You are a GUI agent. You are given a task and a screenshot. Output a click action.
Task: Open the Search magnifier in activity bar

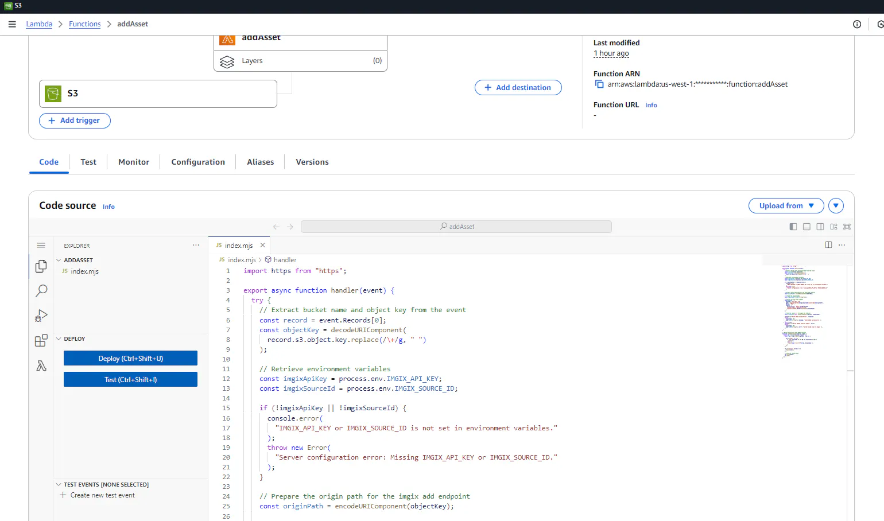click(x=41, y=291)
